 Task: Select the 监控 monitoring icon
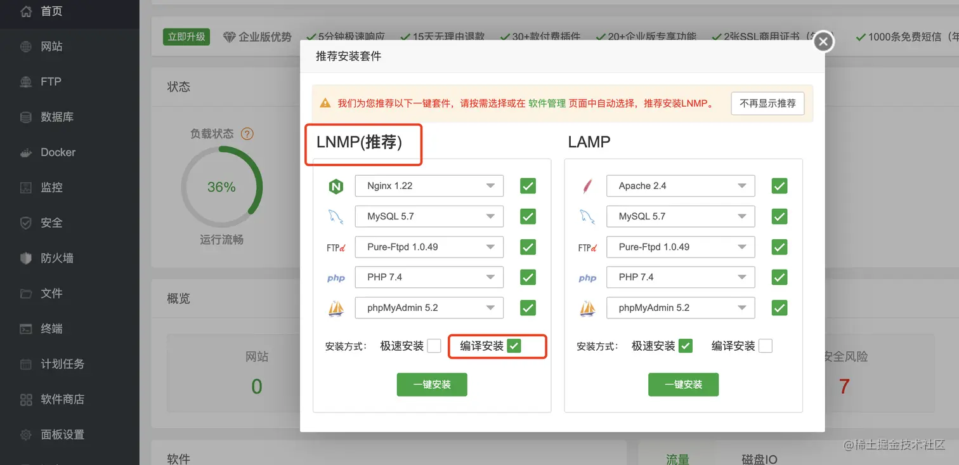coord(49,187)
